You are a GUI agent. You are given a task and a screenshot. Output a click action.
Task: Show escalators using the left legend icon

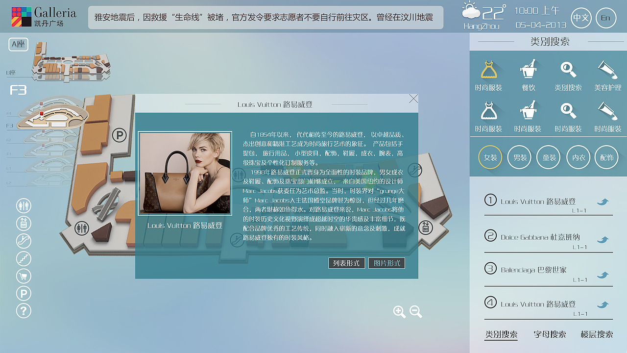[x=24, y=241]
